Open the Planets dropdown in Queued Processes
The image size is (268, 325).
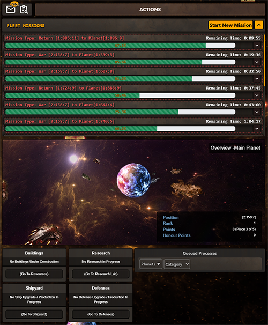click(151, 264)
